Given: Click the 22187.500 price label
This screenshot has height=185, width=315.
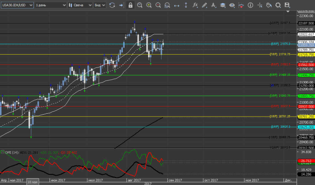Looking at the screenshot, I should (x=306, y=23).
